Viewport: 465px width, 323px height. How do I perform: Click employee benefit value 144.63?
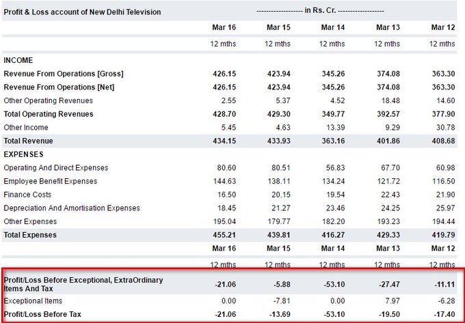click(224, 181)
